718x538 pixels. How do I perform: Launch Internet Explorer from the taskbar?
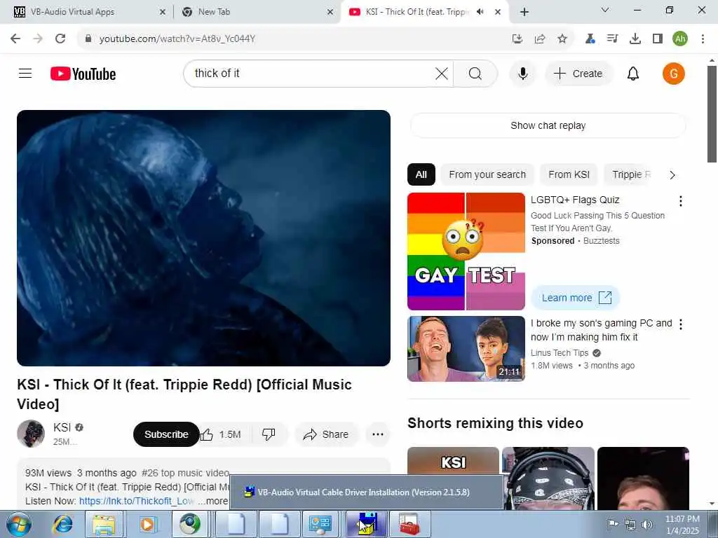pos(62,524)
